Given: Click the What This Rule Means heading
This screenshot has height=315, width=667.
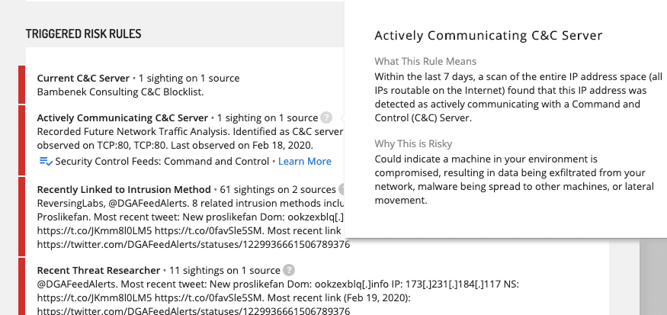Looking at the screenshot, I should [425, 61].
